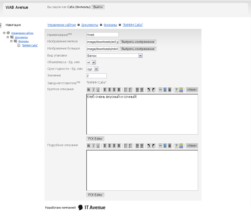The image size is (251, 216).
Task: Open the Вид упаковки dropdown
Action: [x=140, y=56]
